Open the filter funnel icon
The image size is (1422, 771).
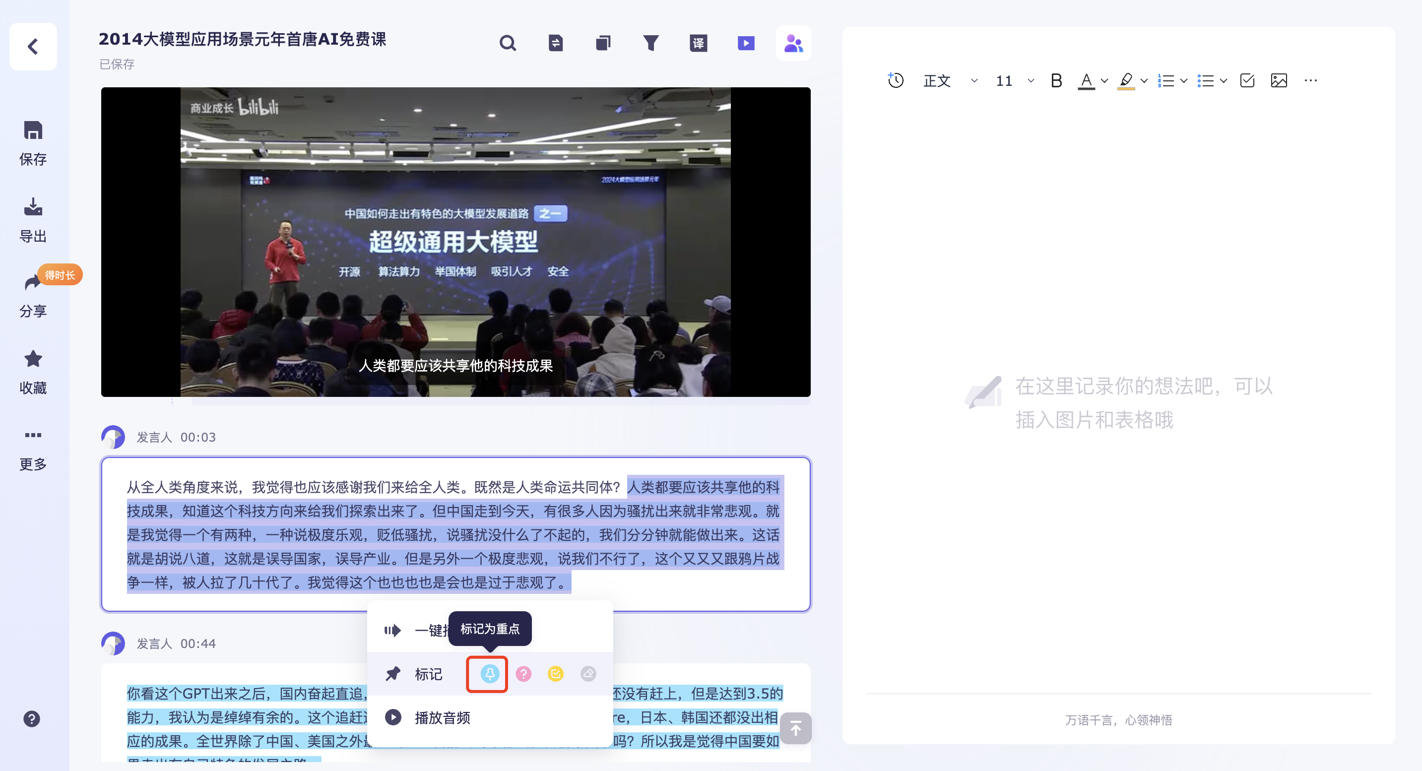651,43
